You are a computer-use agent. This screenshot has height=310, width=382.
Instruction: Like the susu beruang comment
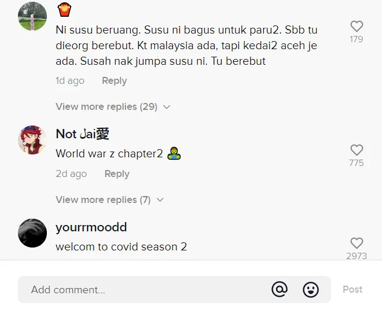pyautogui.click(x=357, y=26)
